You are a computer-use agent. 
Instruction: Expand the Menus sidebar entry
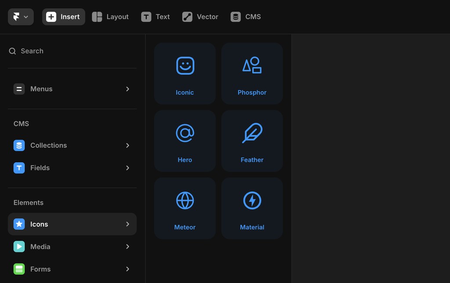127,89
